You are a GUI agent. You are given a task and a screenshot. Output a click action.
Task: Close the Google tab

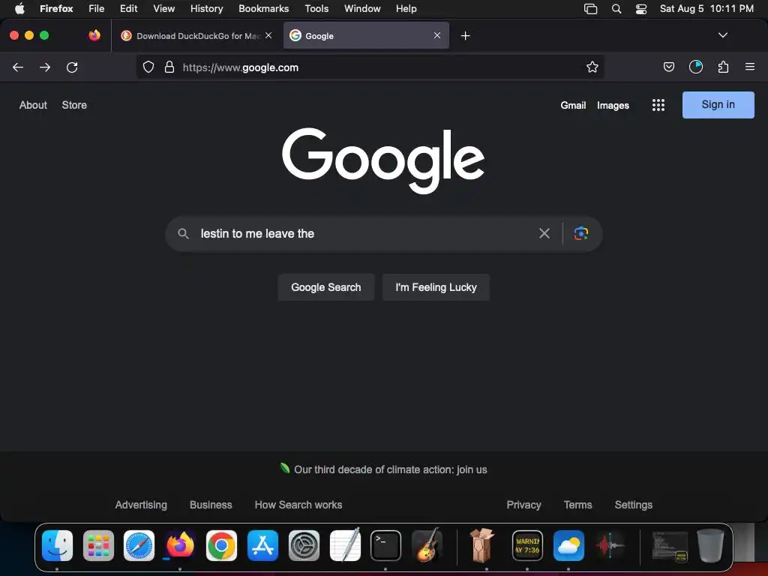pyautogui.click(x=437, y=35)
